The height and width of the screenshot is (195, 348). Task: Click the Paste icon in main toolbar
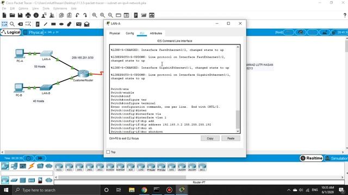pyautogui.click(x=69, y=15)
